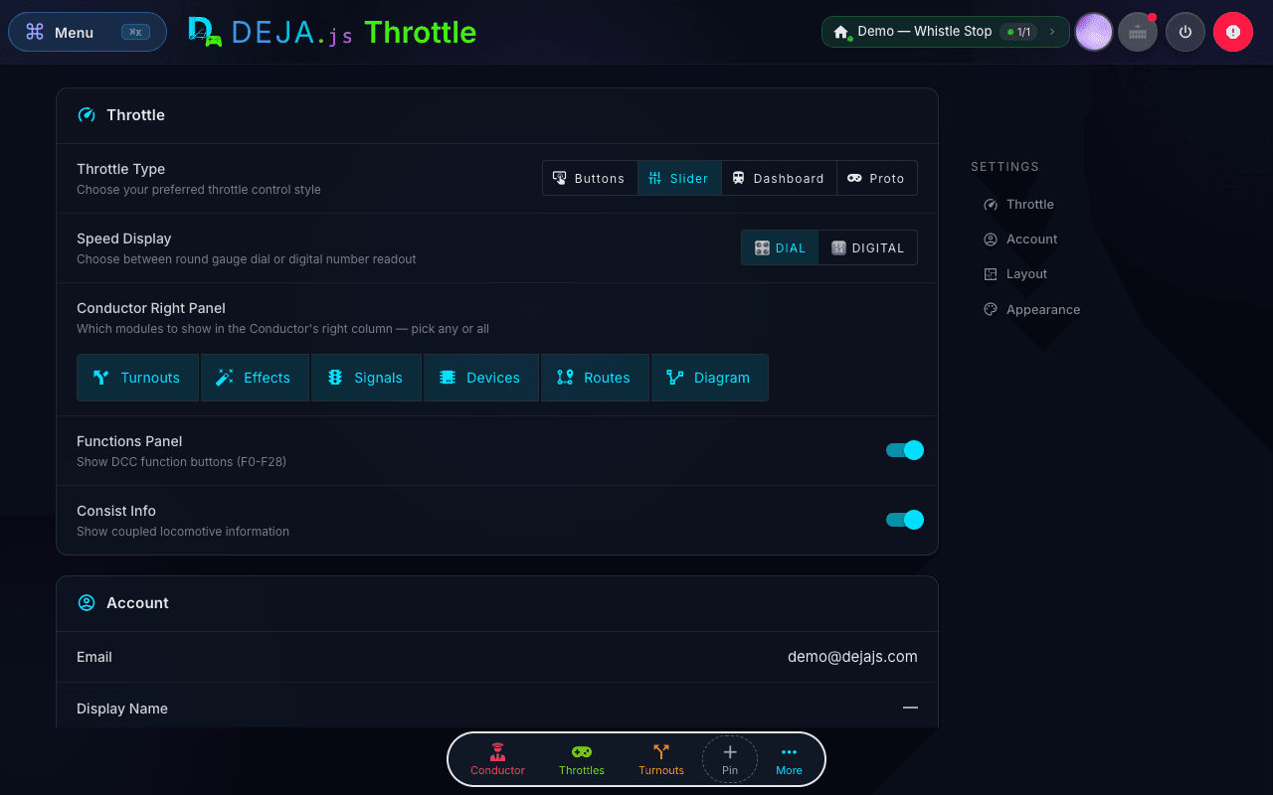Screen dimensions: 1273x795
Task: Click the device status icon with red dot
Action: (1138, 32)
